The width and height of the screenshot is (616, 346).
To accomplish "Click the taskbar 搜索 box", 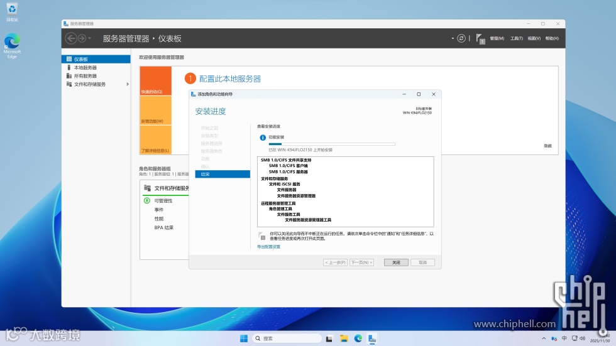I will [287, 338].
